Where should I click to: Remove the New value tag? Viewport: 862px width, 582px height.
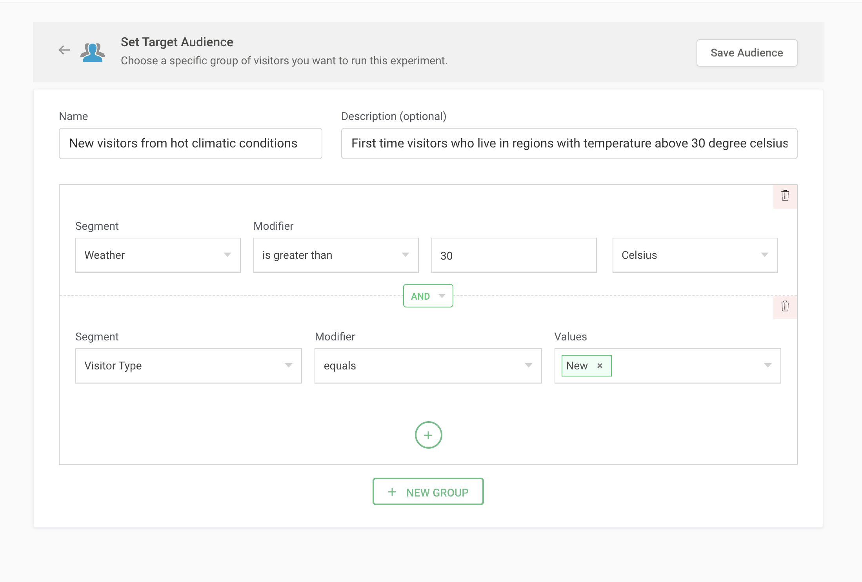click(x=600, y=366)
